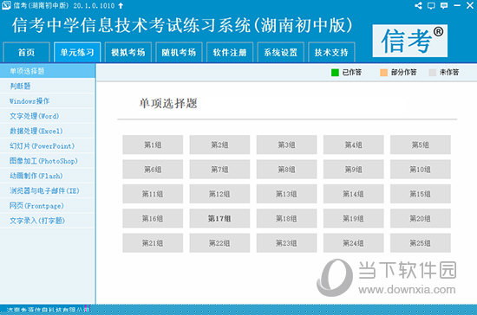Screen dimensions: 477x315
Task: Start question group 第18组
Action: click(x=286, y=218)
